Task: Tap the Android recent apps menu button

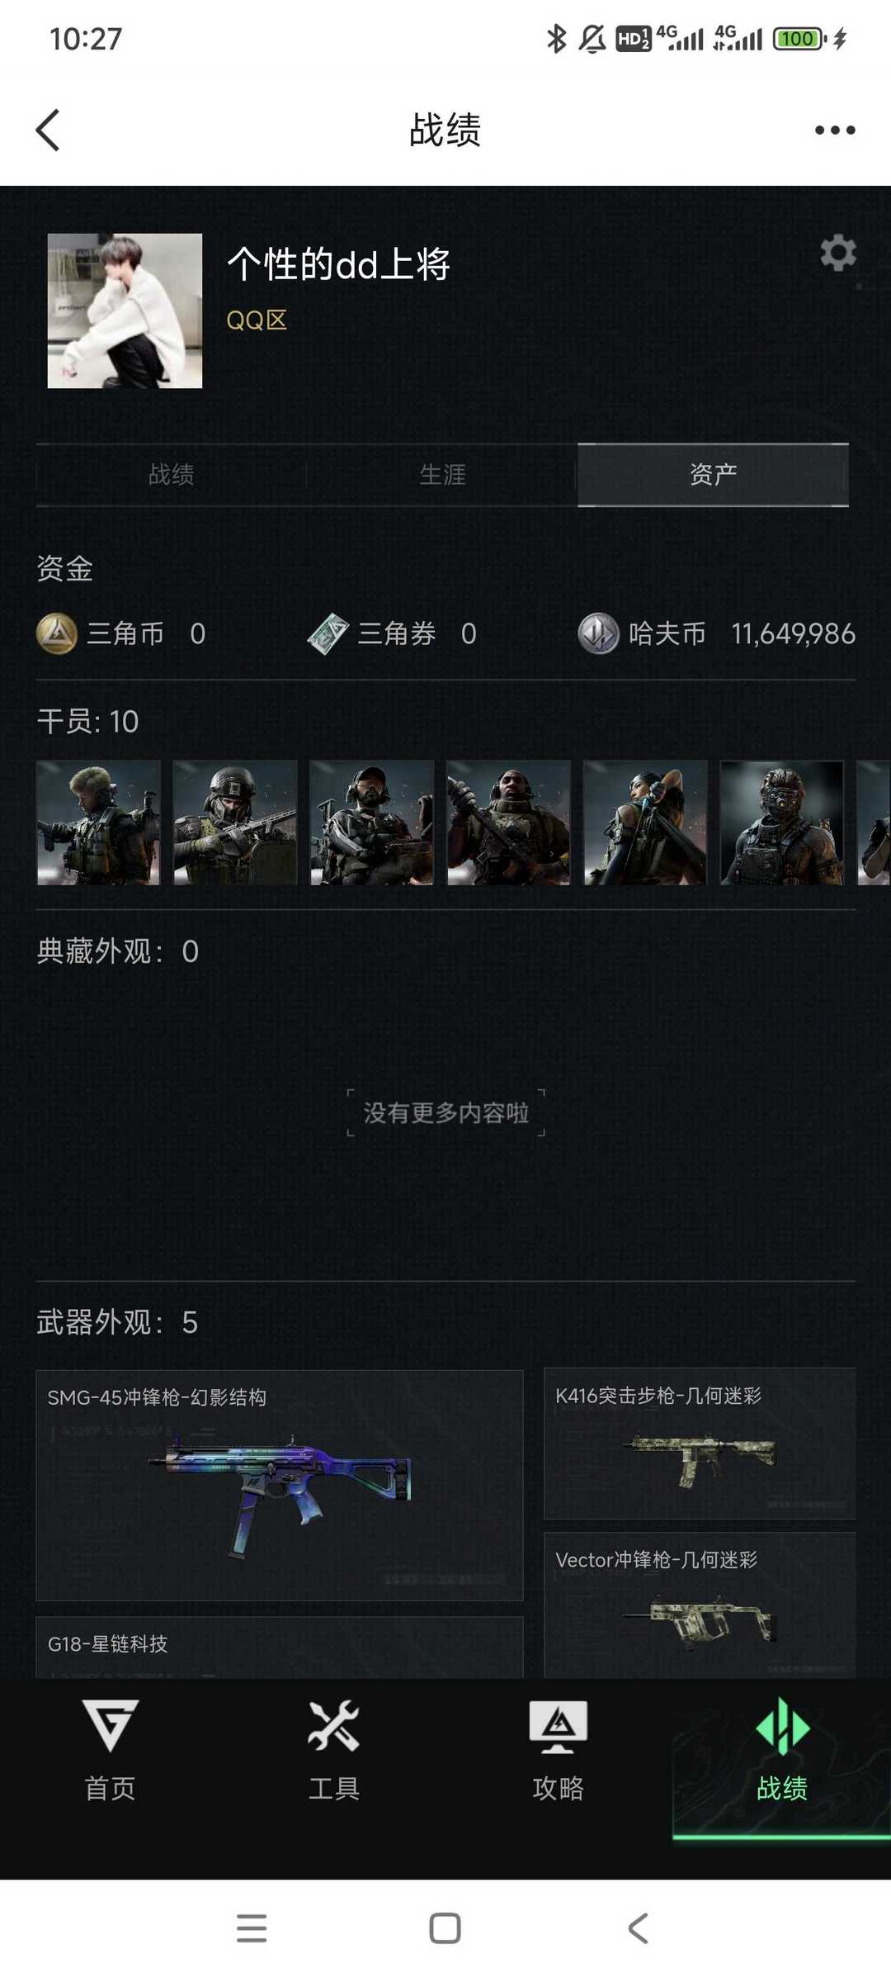Action: click(x=252, y=1928)
